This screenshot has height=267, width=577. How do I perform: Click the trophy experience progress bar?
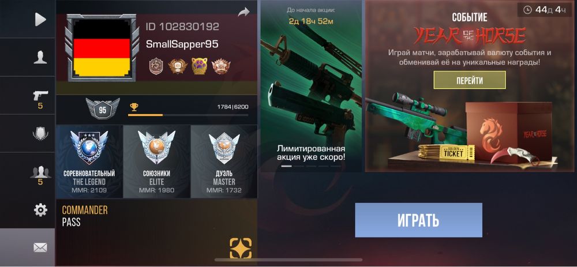[188, 115]
